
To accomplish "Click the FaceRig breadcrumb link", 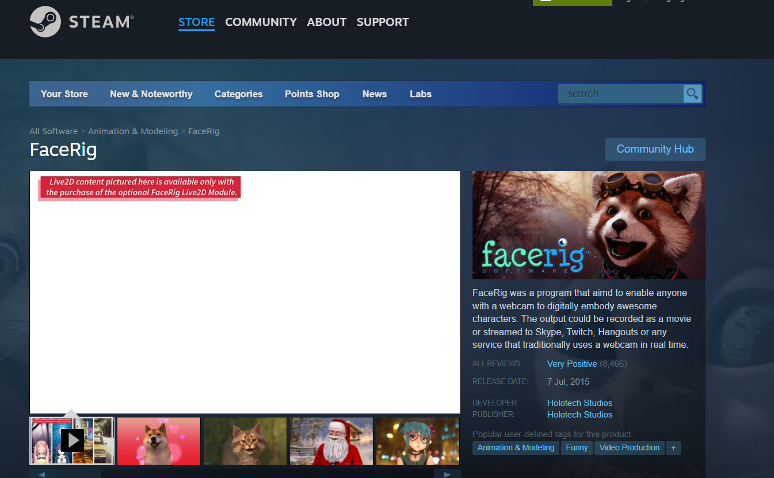I will click(204, 131).
